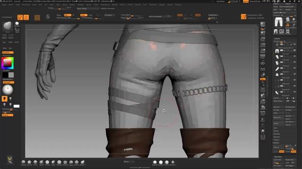Image resolution: width=302 pixels, height=169 pixels.
Task: Toggle Solo mode on right shelf
Action: (263, 131)
